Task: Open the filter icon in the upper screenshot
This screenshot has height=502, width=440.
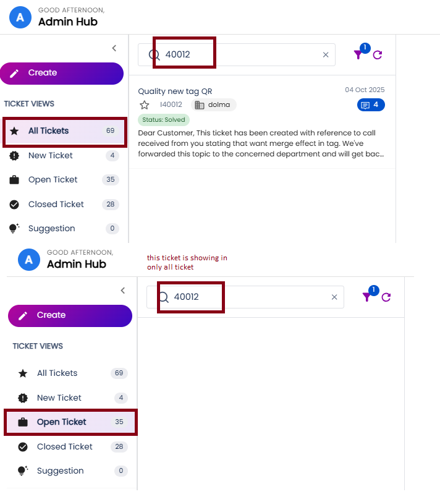Action: coord(358,55)
